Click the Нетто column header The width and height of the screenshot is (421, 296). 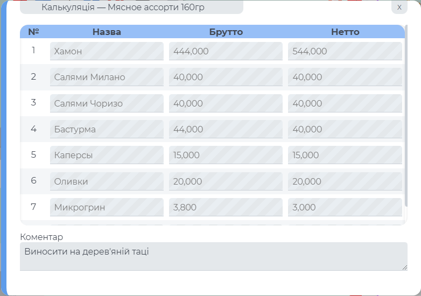345,32
